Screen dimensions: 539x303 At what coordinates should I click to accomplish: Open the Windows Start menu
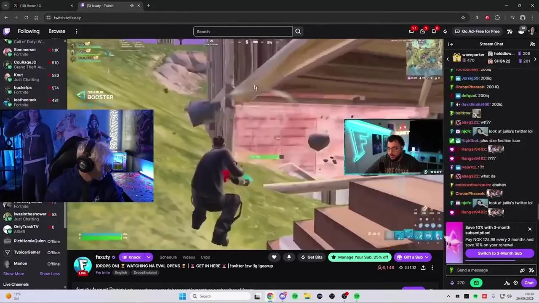(182, 296)
